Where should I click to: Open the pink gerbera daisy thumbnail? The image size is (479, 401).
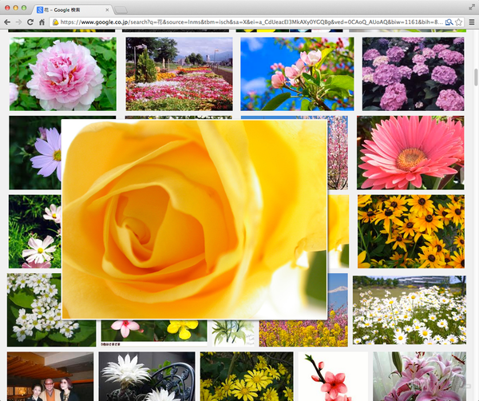click(410, 153)
